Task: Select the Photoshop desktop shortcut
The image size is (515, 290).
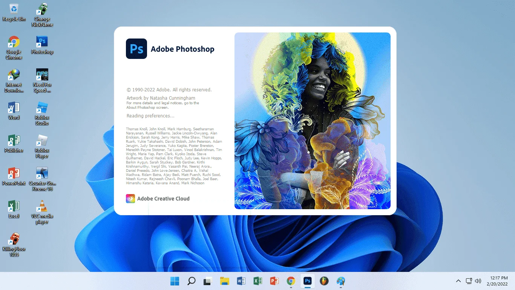Action: [x=42, y=45]
